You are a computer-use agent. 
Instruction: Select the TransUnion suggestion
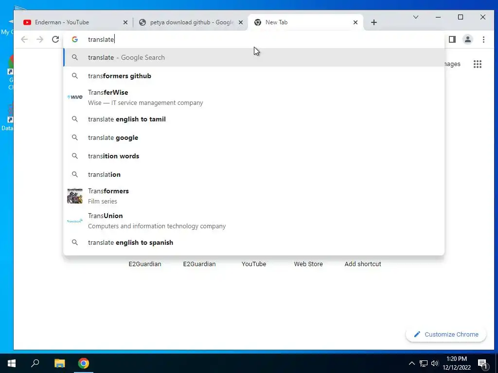point(254,221)
